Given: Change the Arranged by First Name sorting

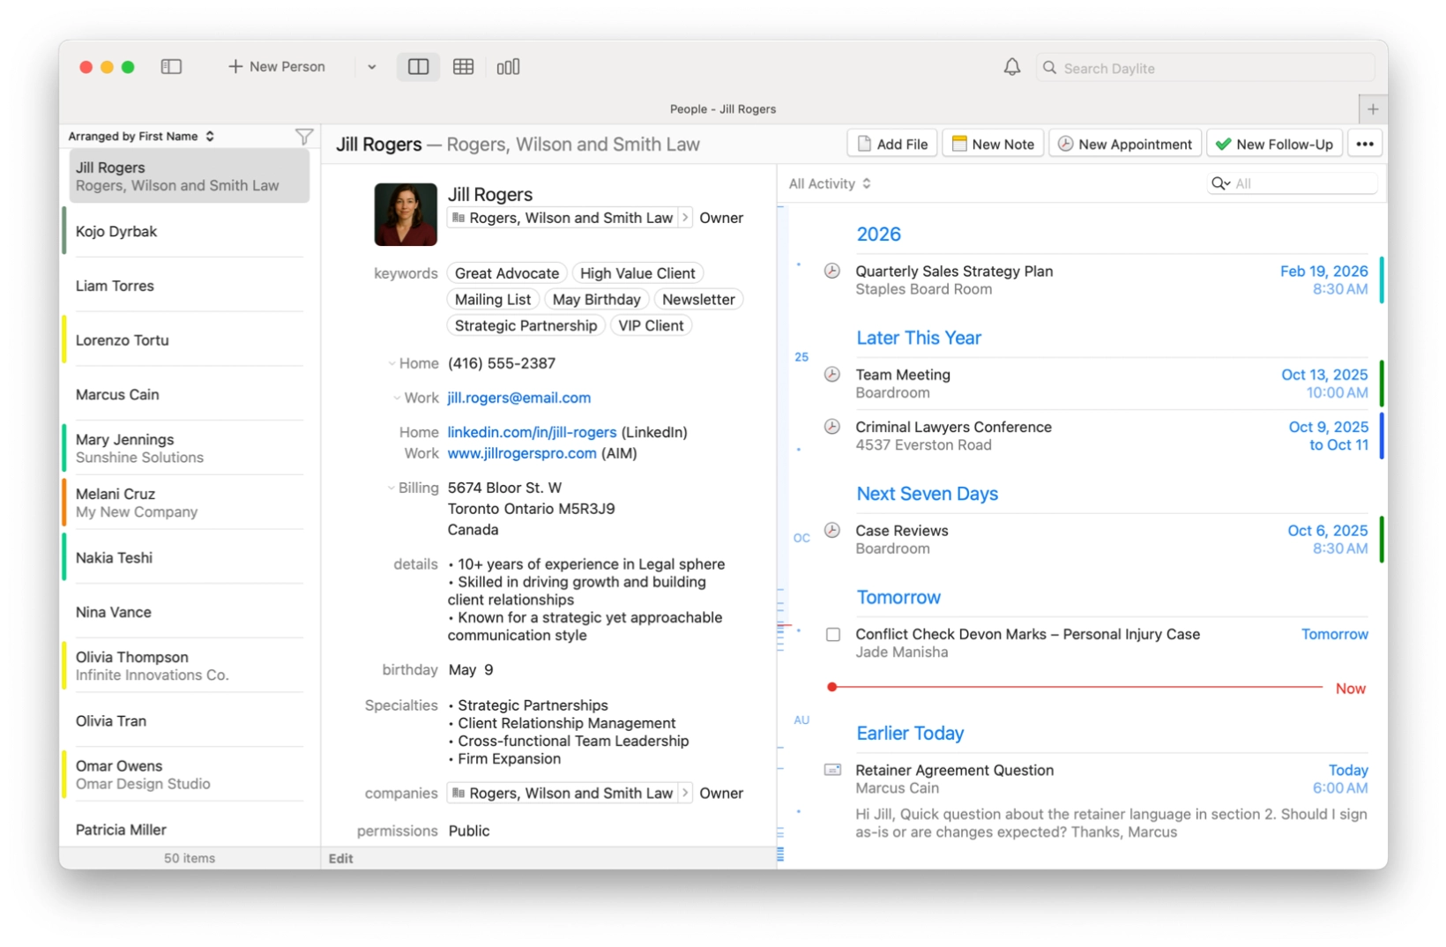Looking at the screenshot, I should tap(141, 136).
